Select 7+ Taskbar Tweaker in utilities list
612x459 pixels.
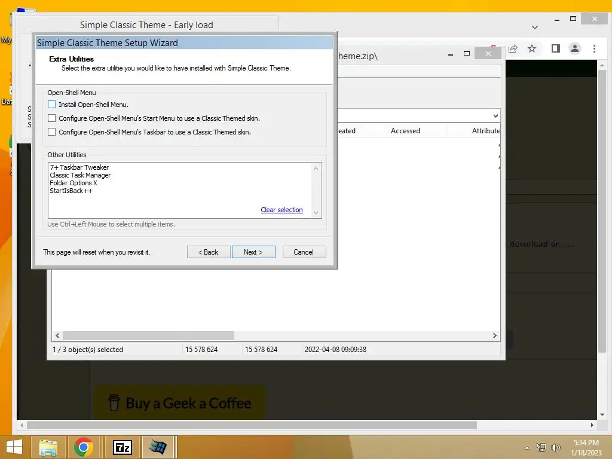tap(79, 167)
